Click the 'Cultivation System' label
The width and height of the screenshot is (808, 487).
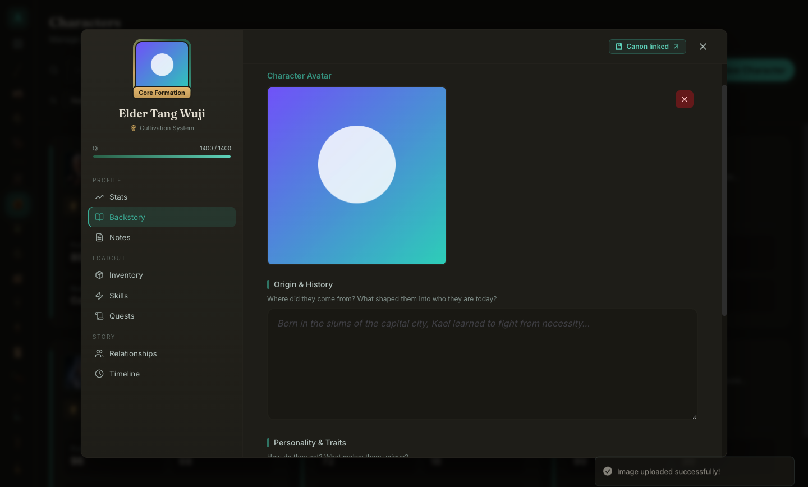pyautogui.click(x=167, y=128)
